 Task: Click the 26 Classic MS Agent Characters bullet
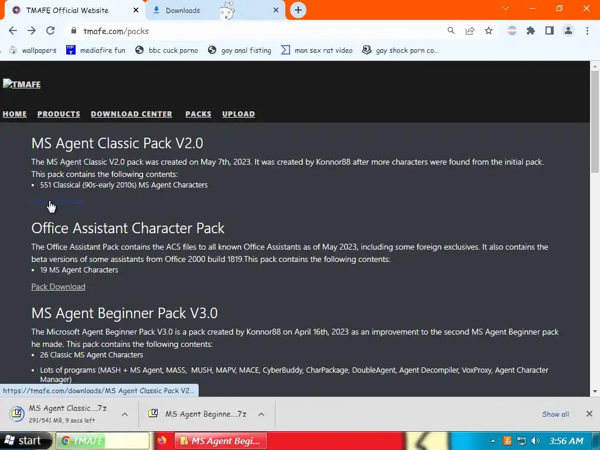[91, 354]
